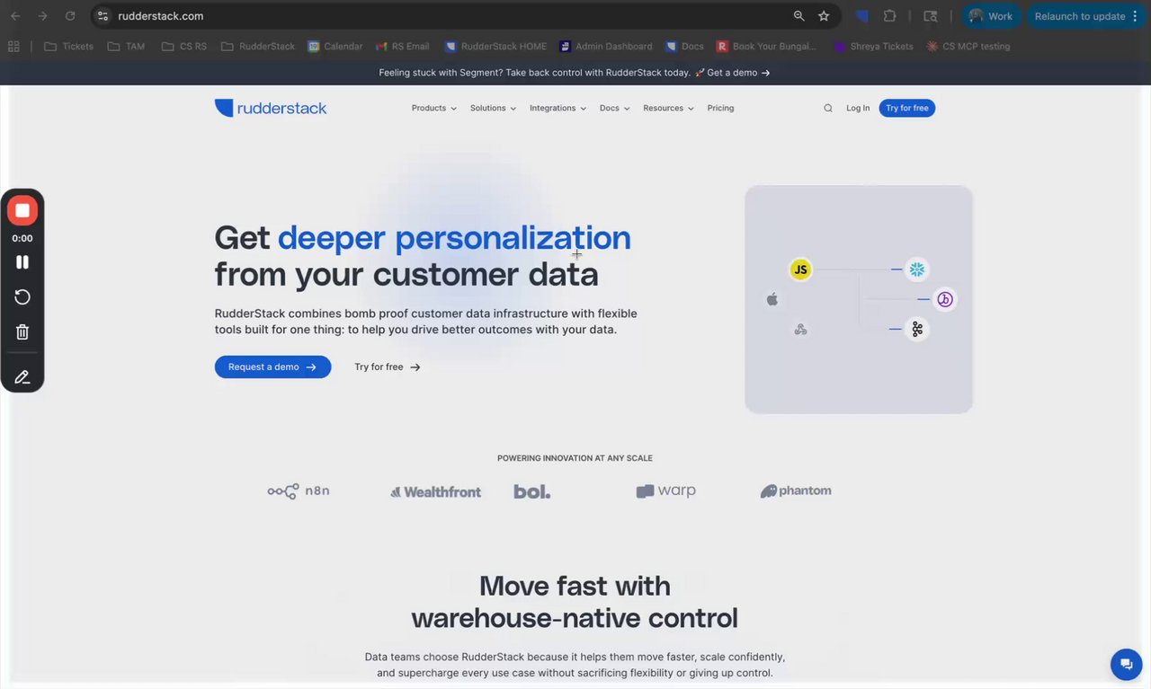Open the RudderStack HOME bookmark
This screenshot has height=689, width=1151.
(495, 46)
